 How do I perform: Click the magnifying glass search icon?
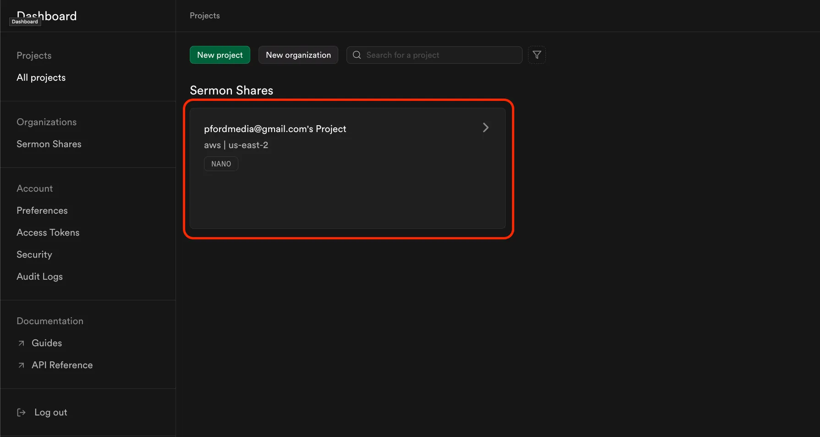coord(357,55)
